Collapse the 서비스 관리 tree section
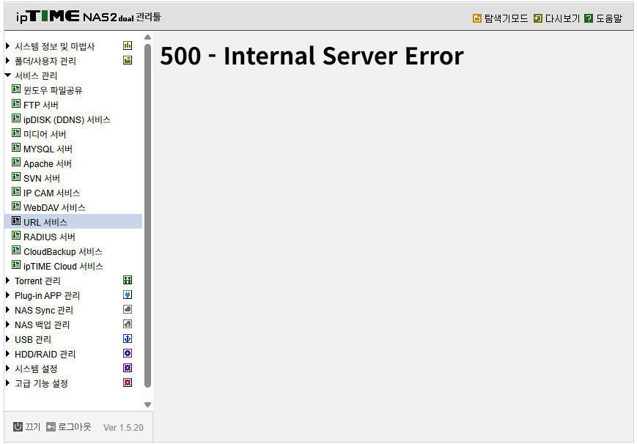The width and height of the screenshot is (637, 444). tap(8, 75)
